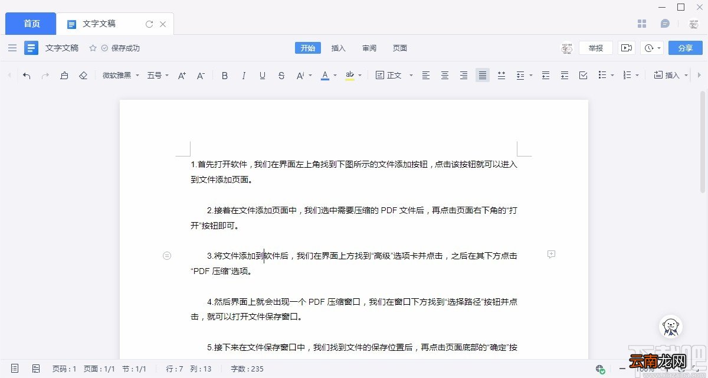Open the hamburger menu beside document title
Viewport: 708px width, 378px height.
pyautogui.click(x=12, y=48)
